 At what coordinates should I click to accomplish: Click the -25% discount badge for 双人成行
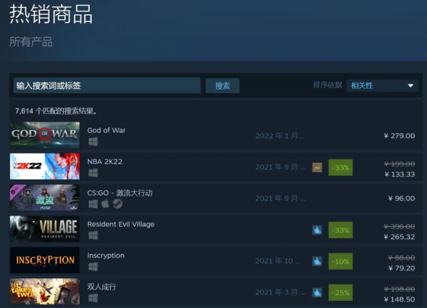(340, 292)
